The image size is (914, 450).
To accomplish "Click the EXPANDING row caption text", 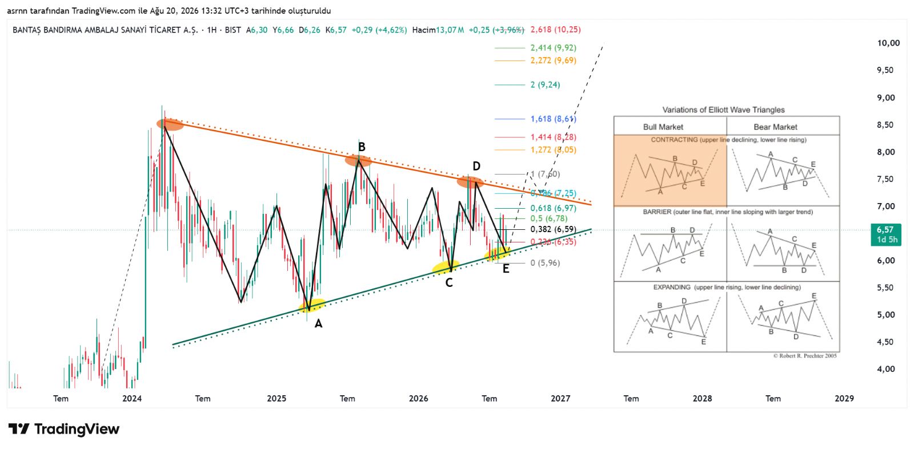I will click(727, 287).
